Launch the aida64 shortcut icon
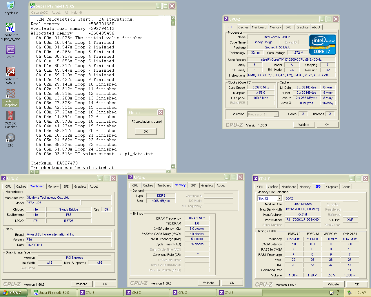This screenshot has width=371, height=297. pyautogui.click(x=11, y=72)
